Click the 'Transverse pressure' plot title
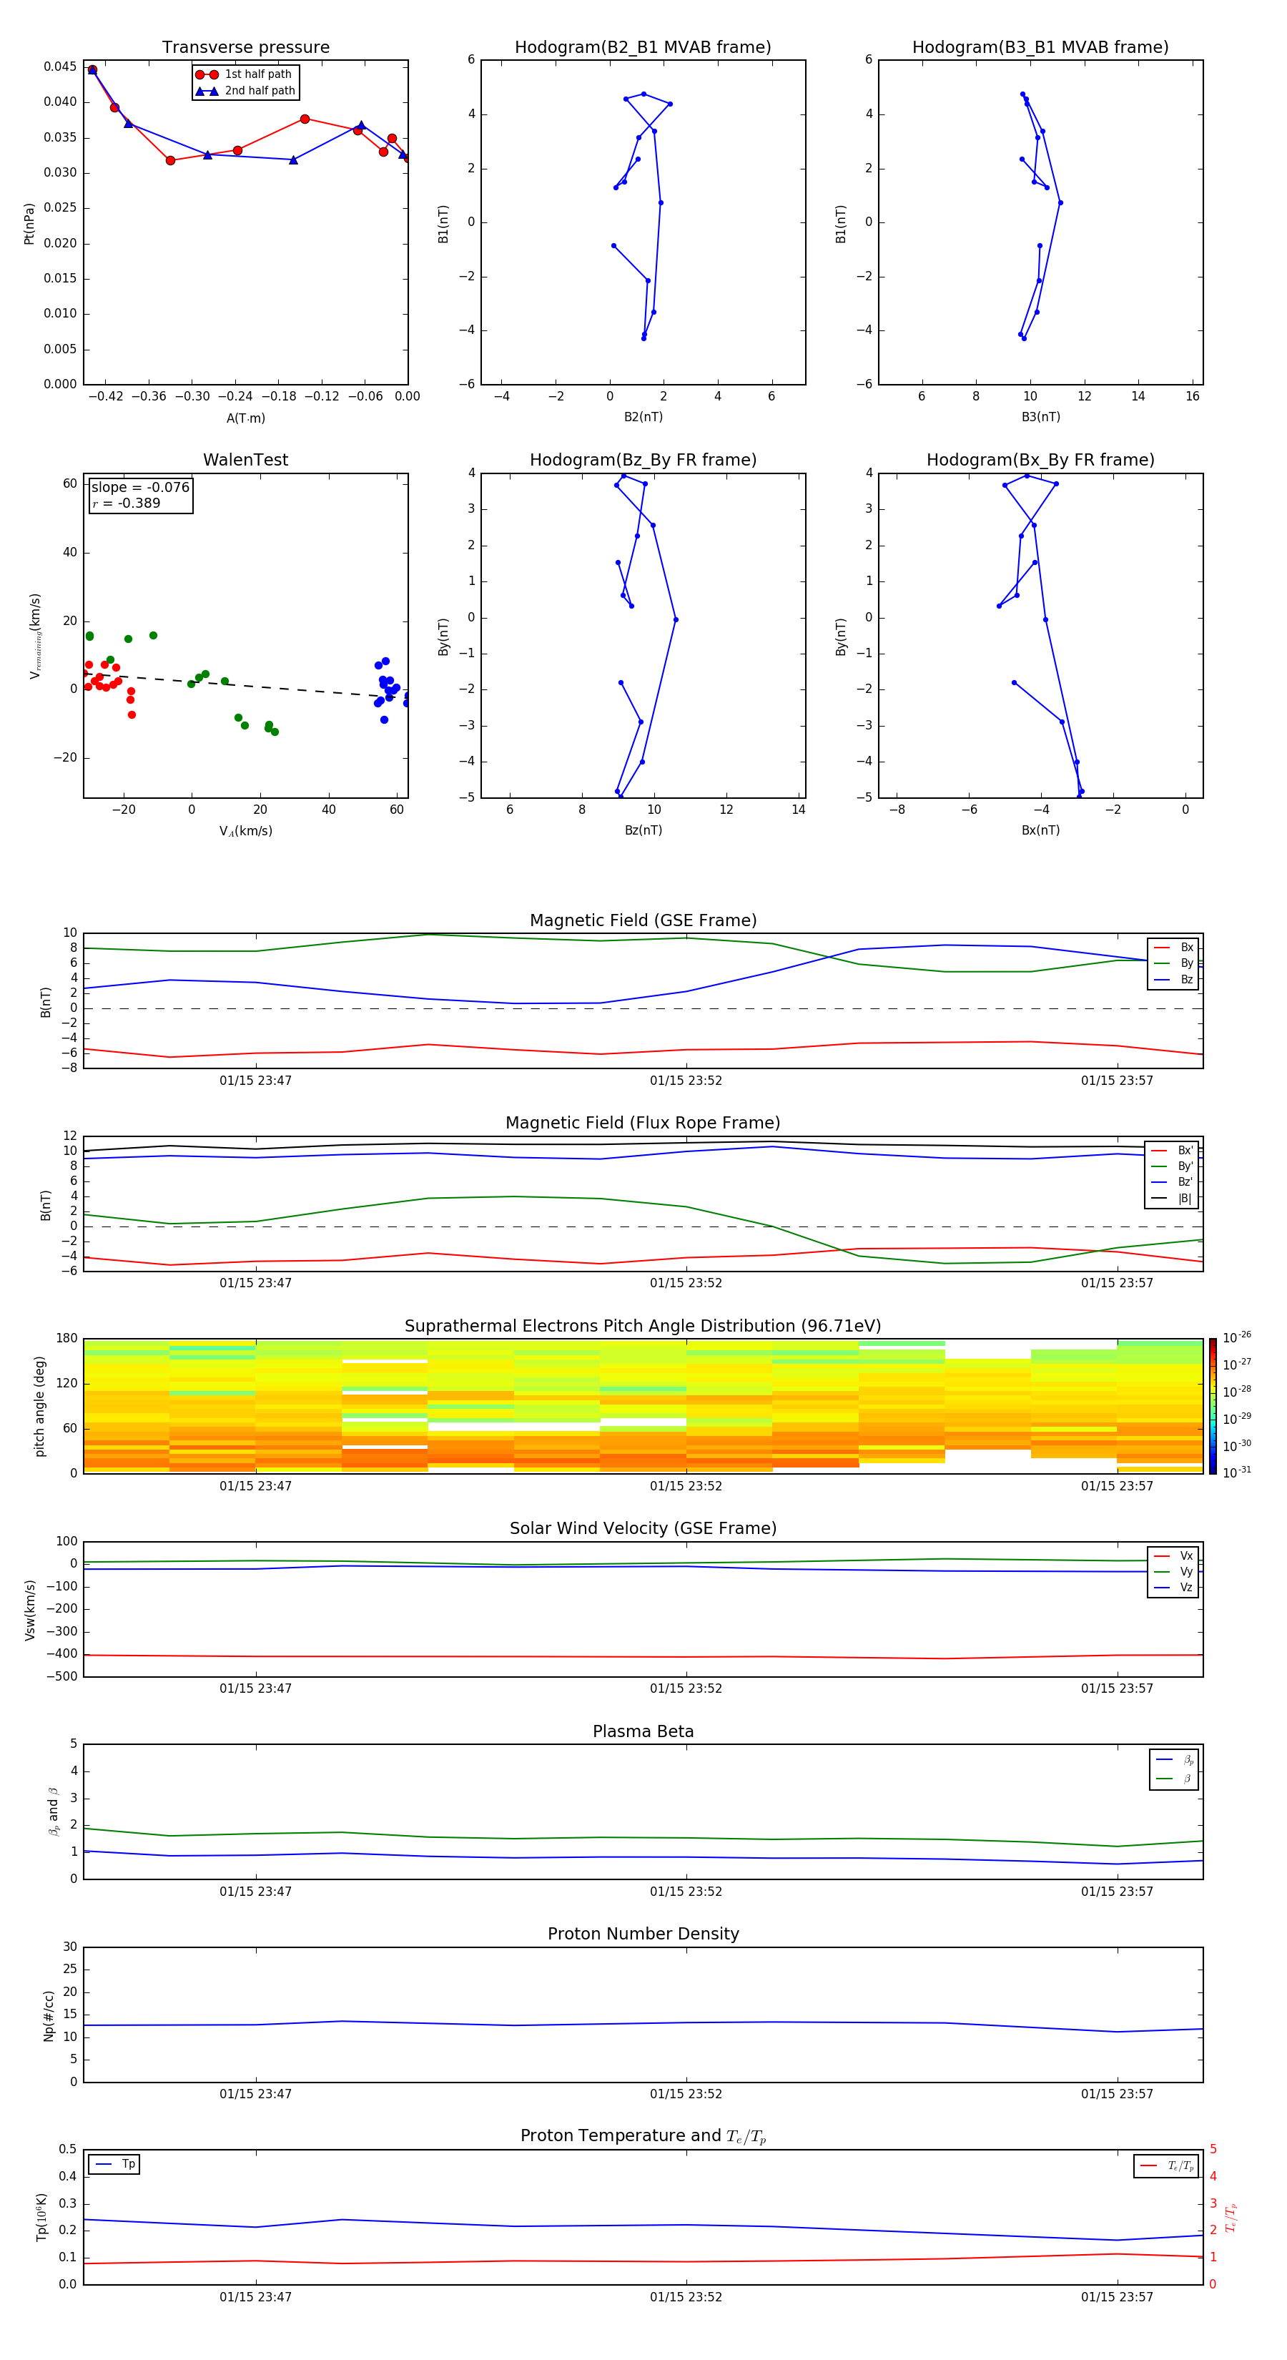The image size is (1287, 2360). tap(245, 48)
